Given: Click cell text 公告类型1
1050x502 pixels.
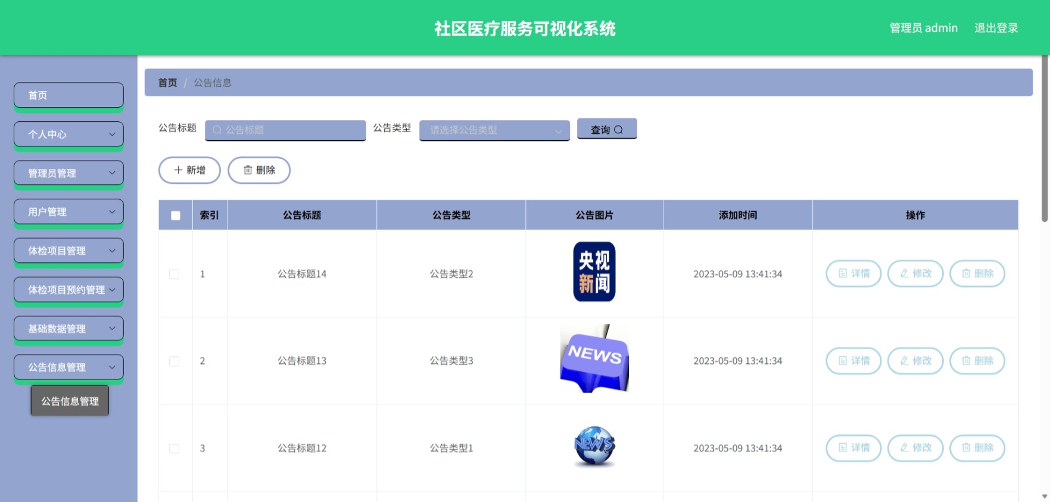Looking at the screenshot, I should 451,448.
